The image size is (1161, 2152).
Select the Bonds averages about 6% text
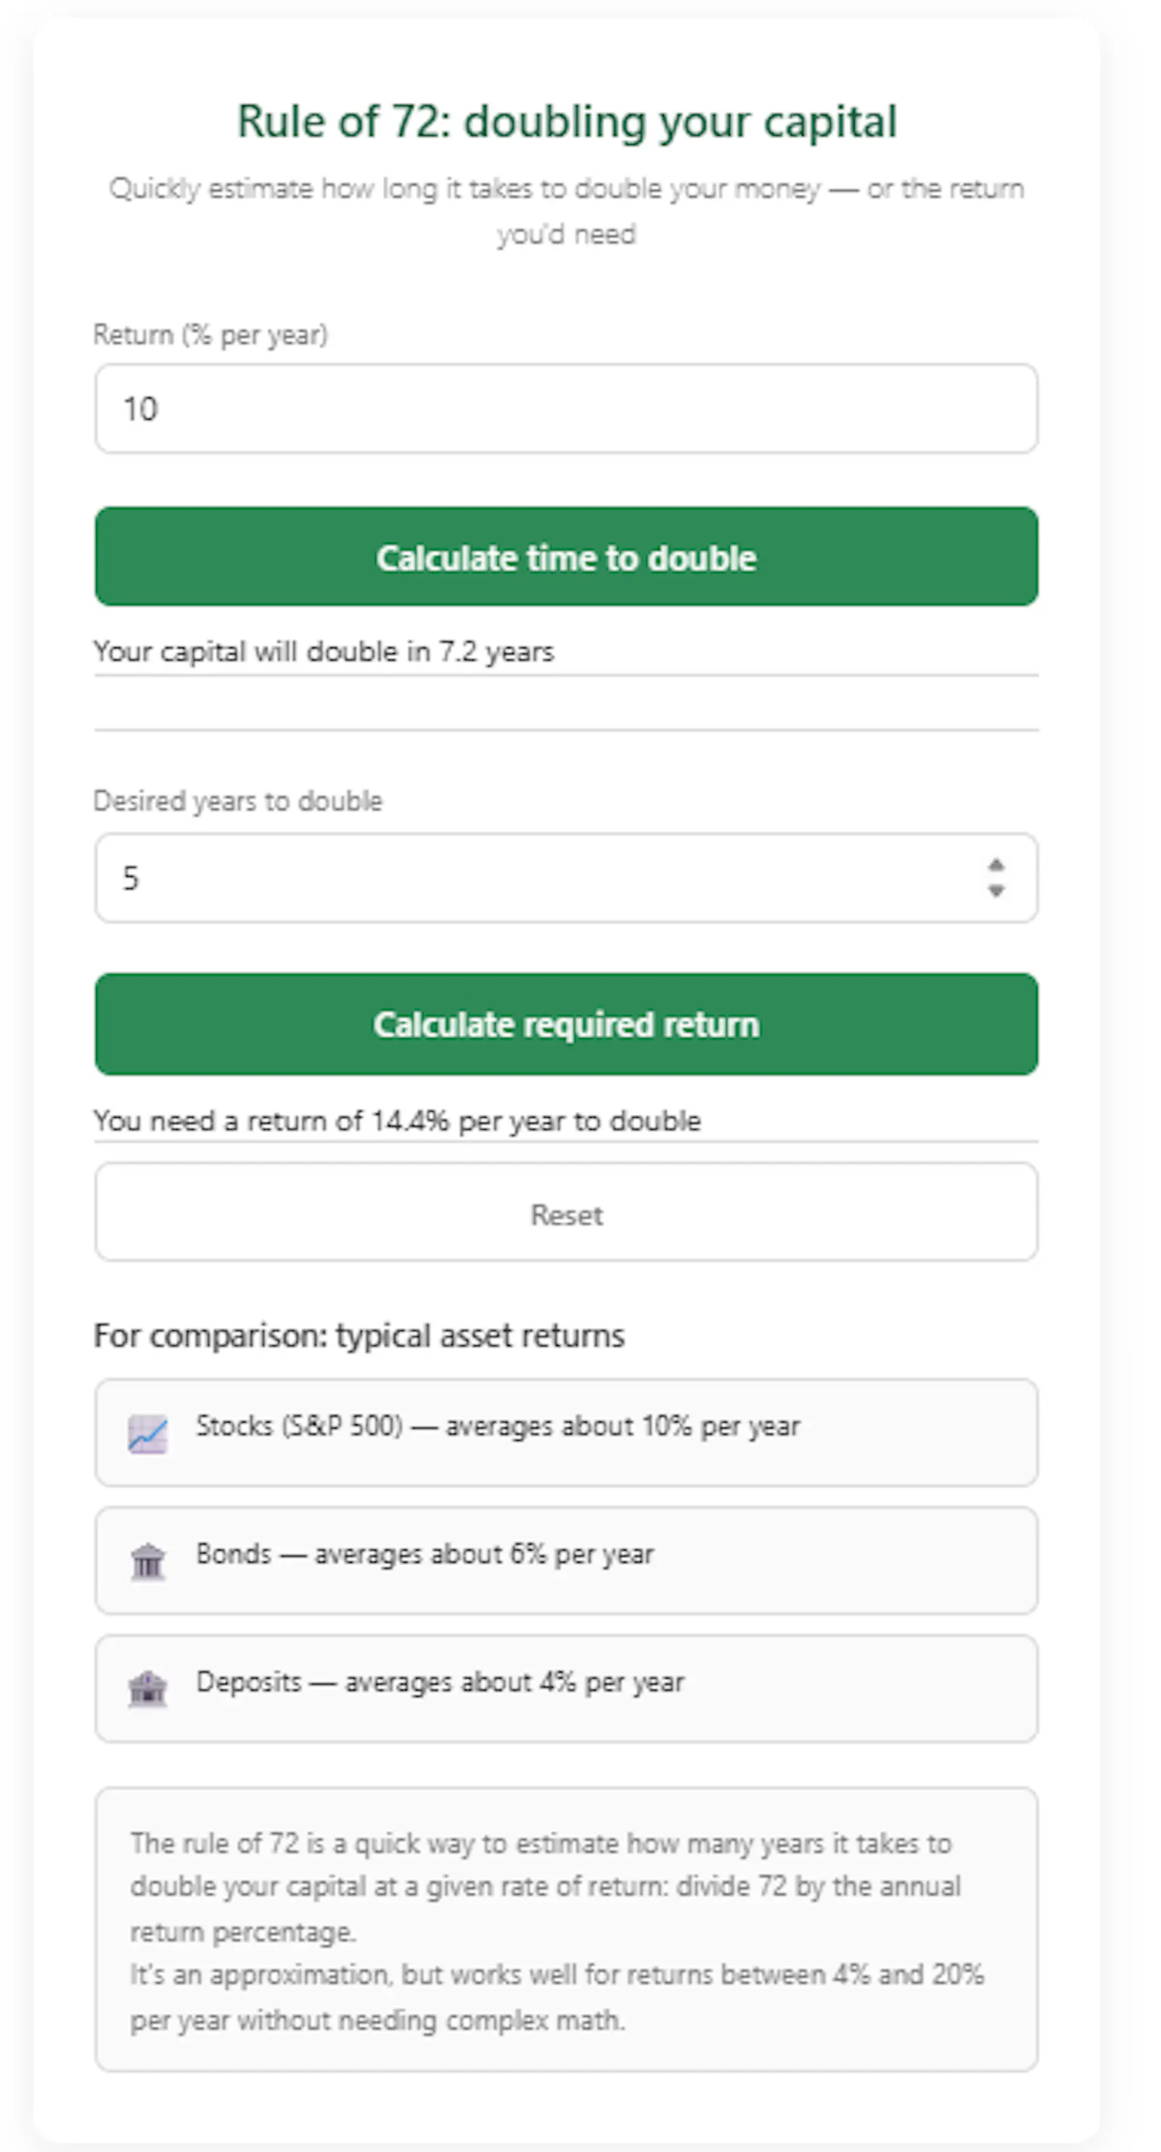[424, 1554]
